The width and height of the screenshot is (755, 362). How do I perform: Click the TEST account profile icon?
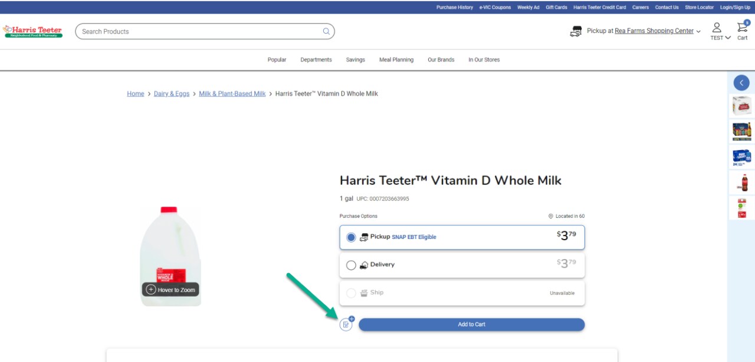717,27
